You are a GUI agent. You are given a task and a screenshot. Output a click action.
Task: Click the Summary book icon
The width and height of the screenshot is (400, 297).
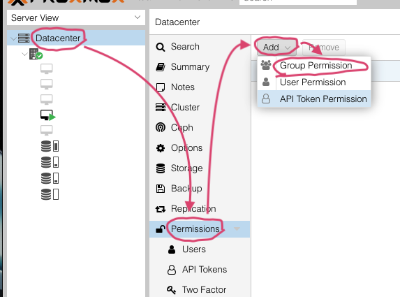160,67
